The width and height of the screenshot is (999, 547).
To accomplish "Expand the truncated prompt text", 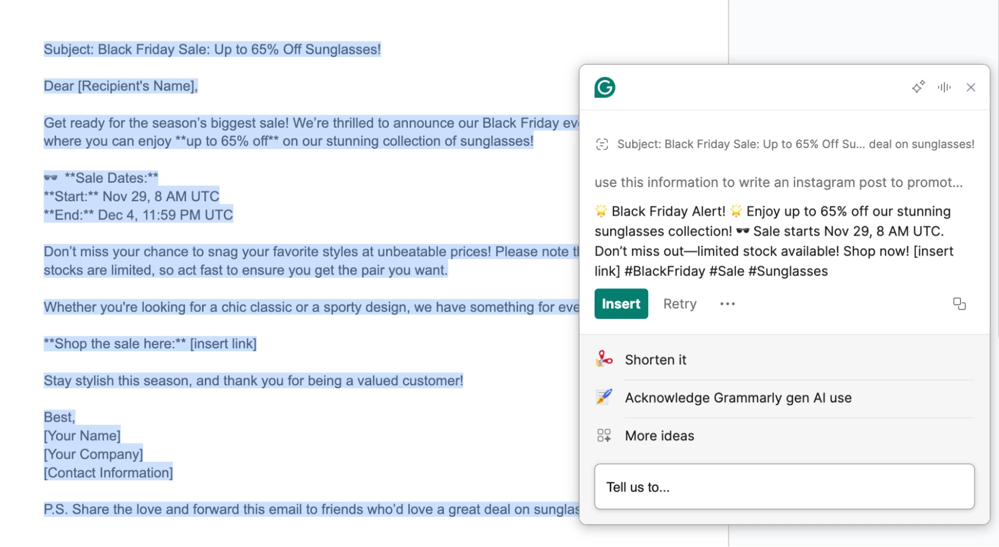I will coord(778,182).
